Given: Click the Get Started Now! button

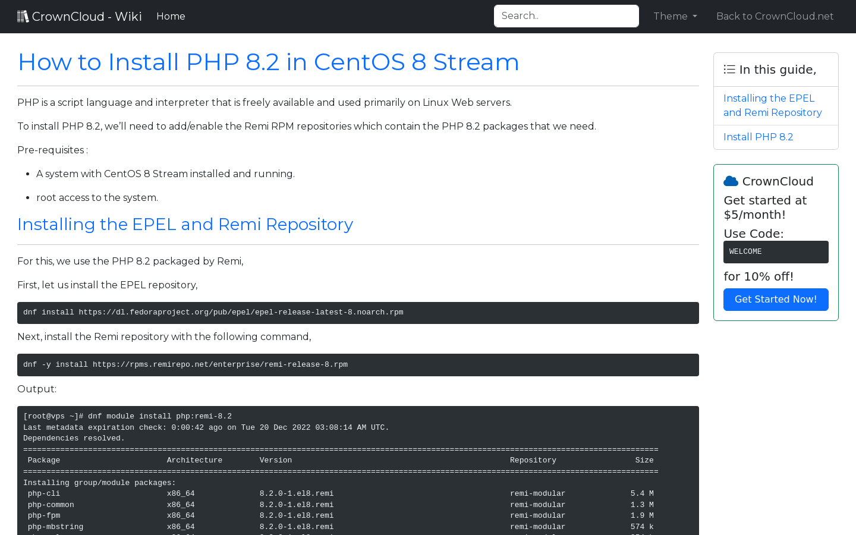Looking at the screenshot, I should coord(776,300).
